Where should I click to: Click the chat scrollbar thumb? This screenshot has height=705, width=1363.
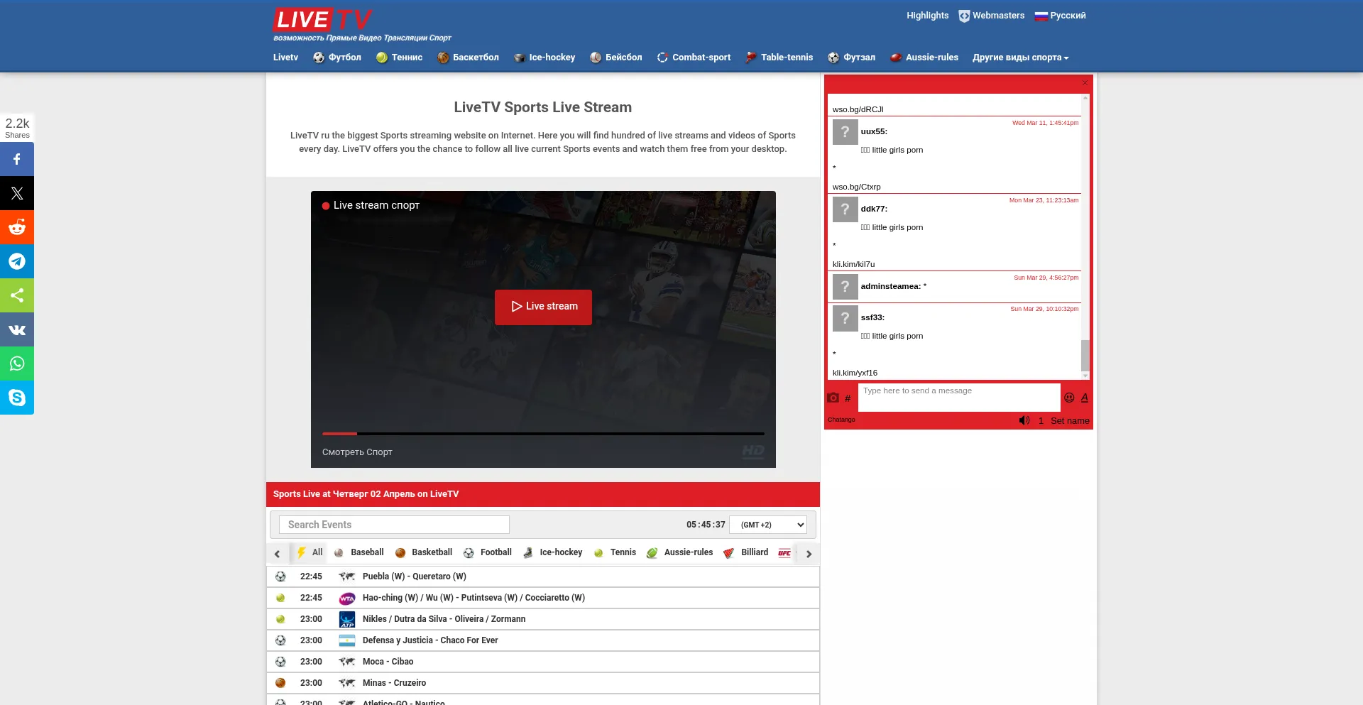click(x=1085, y=355)
